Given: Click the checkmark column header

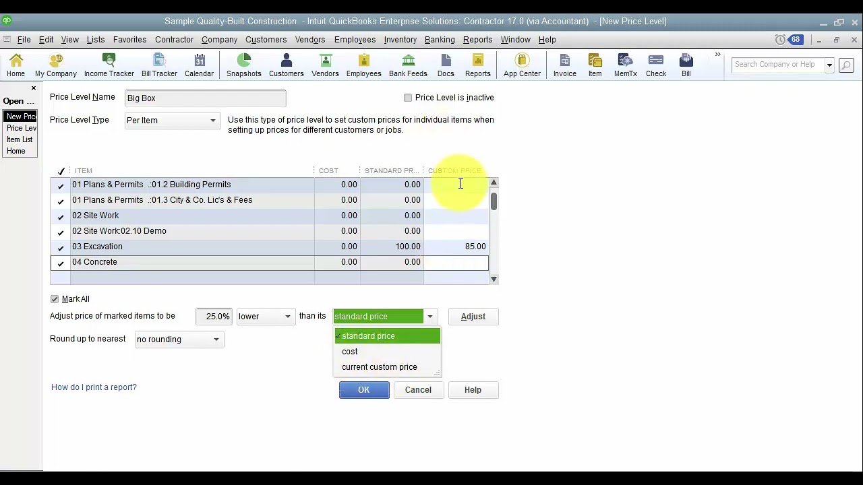Looking at the screenshot, I should [x=61, y=171].
